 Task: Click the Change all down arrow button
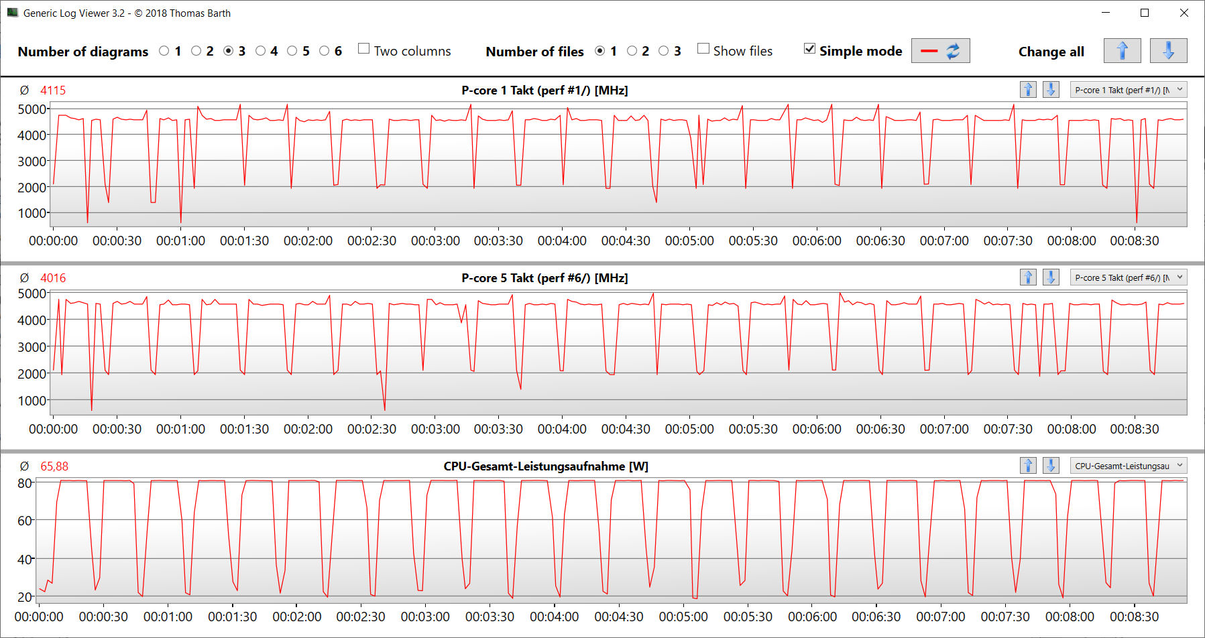(1168, 51)
